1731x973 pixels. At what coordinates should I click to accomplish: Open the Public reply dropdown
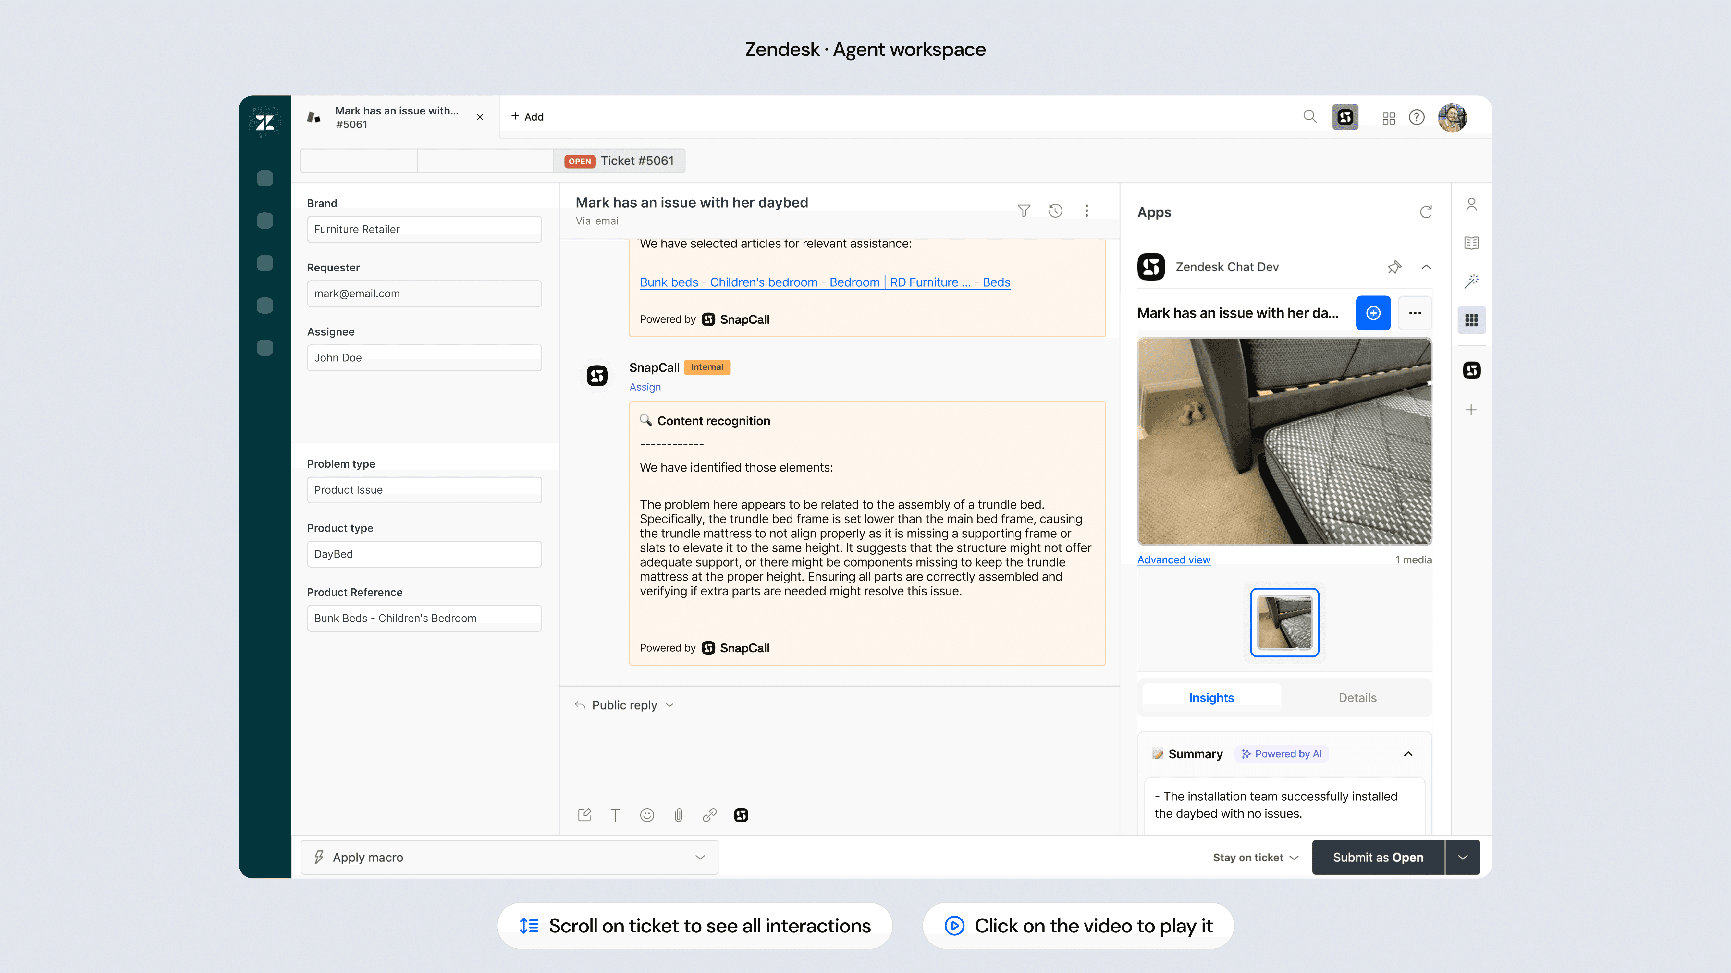pyautogui.click(x=624, y=705)
